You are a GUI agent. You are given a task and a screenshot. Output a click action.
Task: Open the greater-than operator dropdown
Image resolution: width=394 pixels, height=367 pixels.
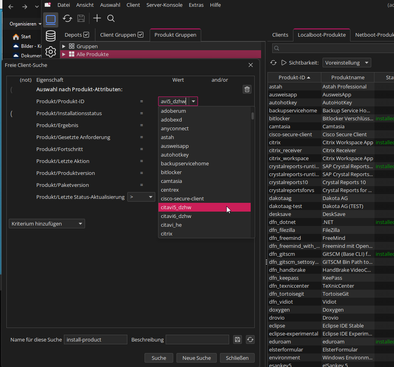pyautogui.click(x=141, y=197)
